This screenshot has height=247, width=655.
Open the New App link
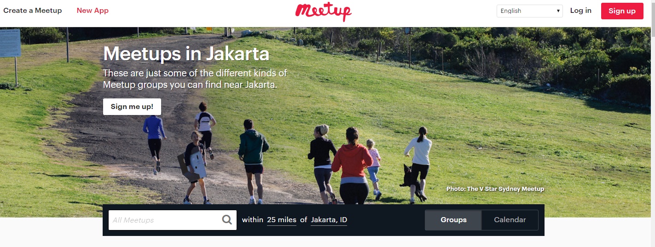(93, 11)
